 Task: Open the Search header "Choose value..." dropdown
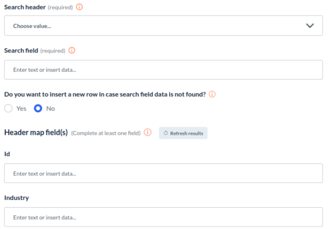pyautogui.click(x=155, y=26)
